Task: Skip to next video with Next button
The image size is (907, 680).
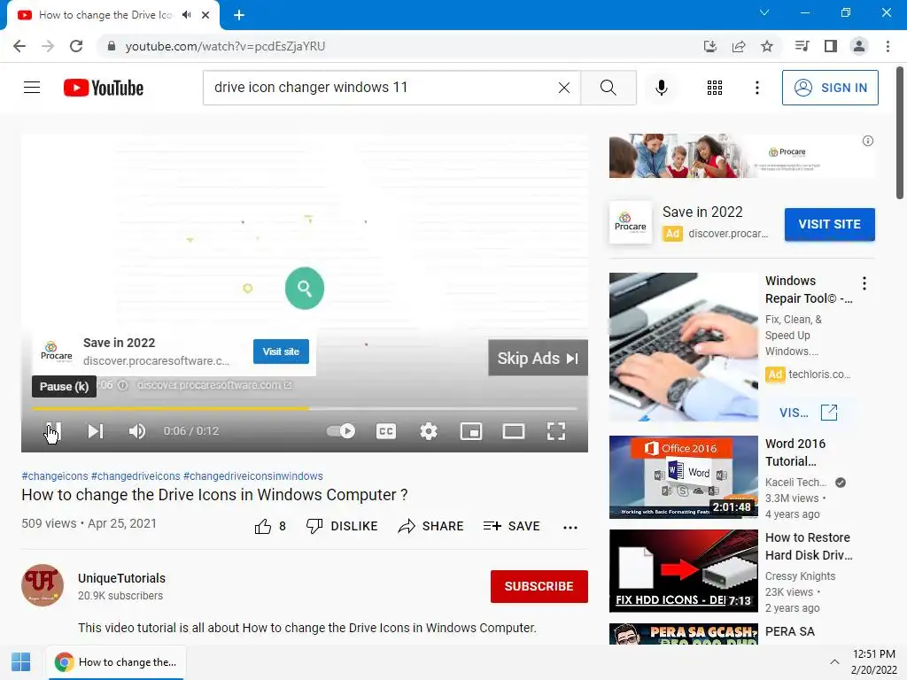Action: (x=96, y=431)
